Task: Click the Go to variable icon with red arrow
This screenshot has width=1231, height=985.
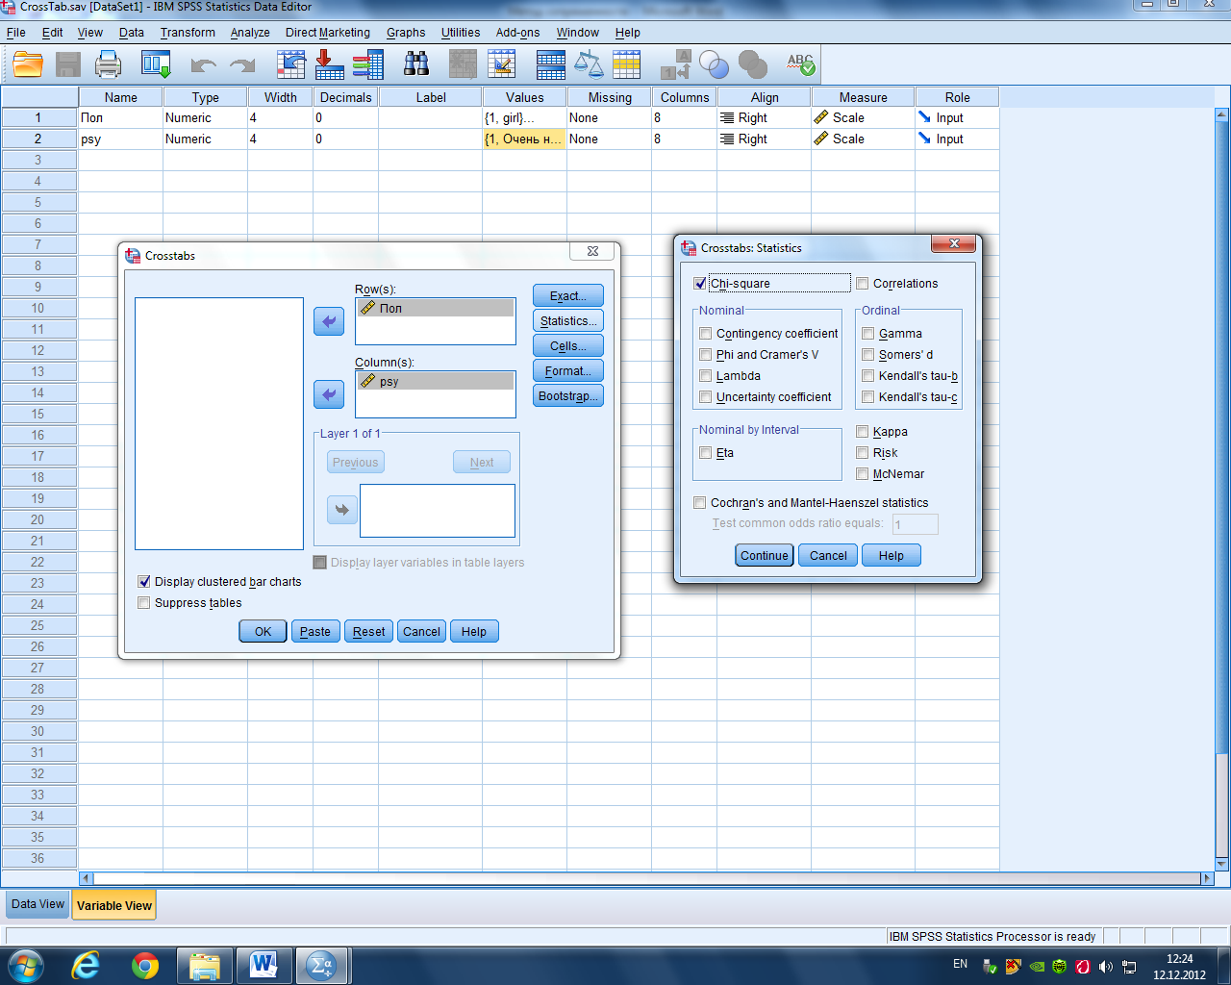Action: coord(329,64)
